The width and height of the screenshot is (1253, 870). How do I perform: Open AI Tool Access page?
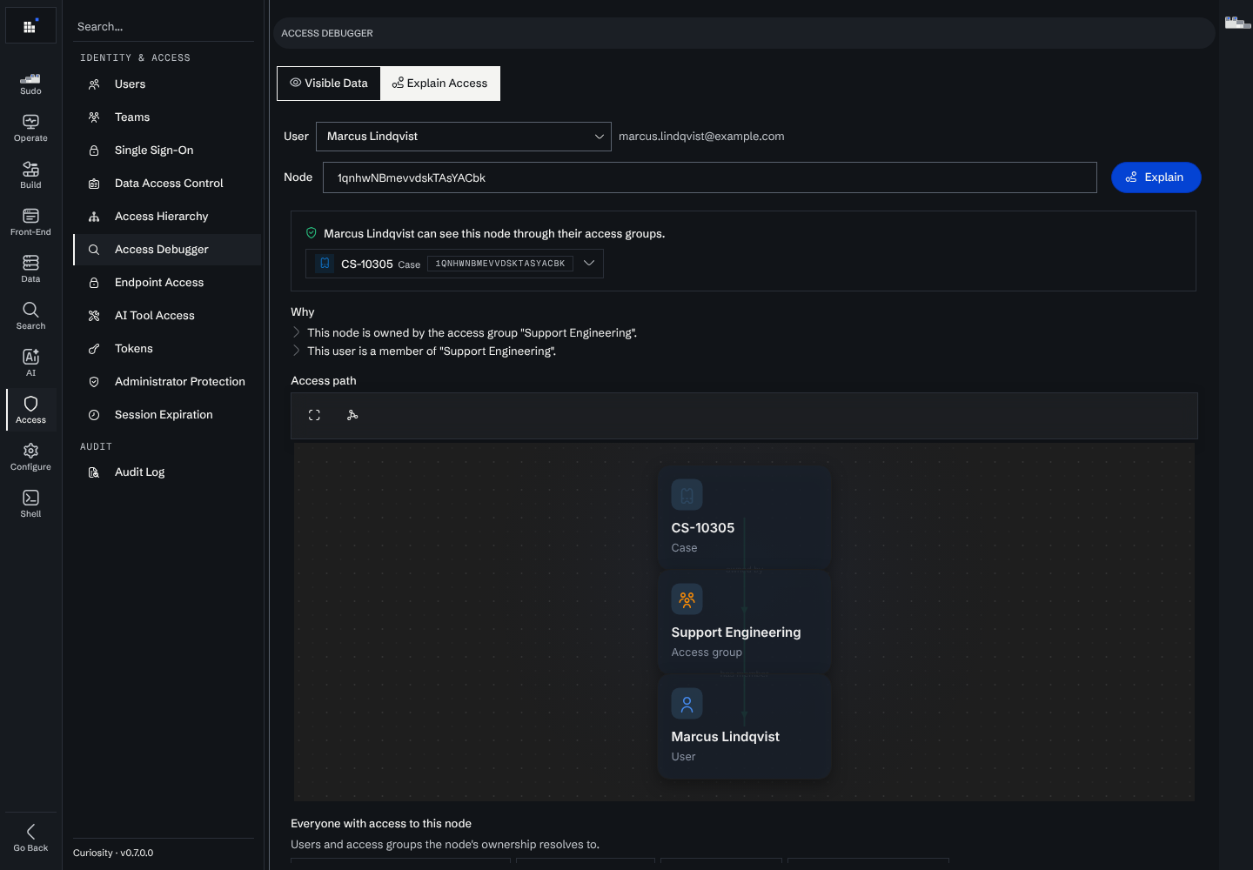coord(167,316)
